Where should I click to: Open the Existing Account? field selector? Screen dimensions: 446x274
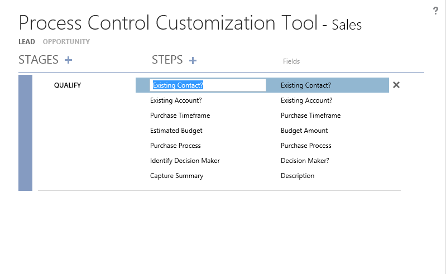pyautogui.click(x=306, y=100)
